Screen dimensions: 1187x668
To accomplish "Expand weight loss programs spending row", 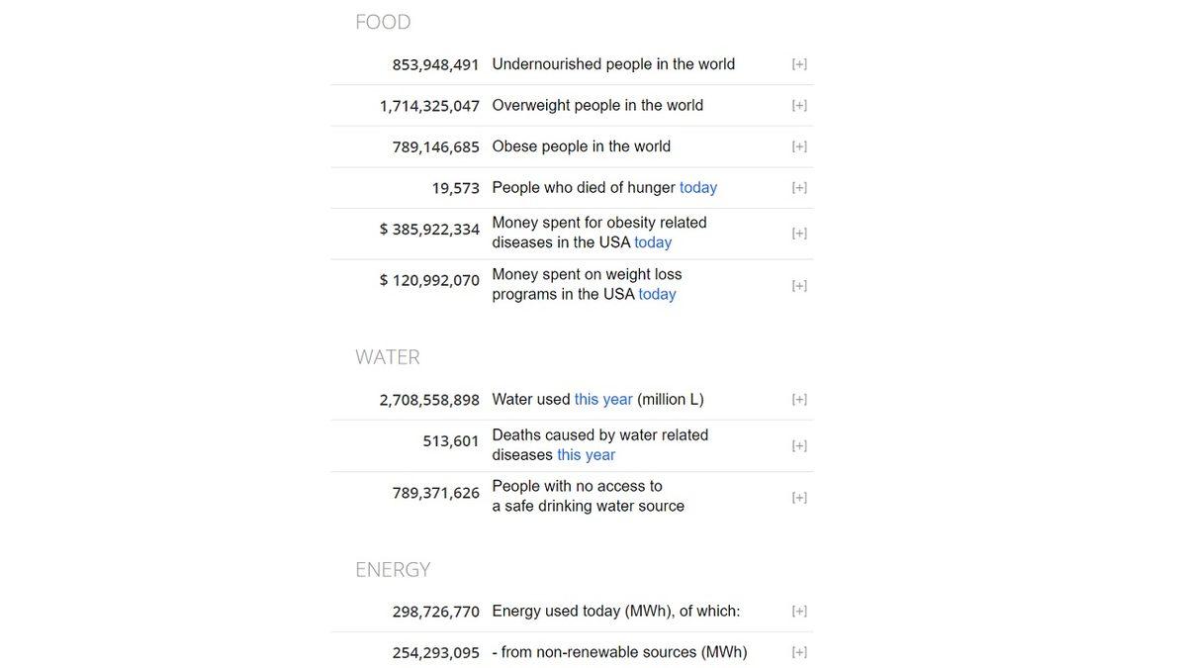I will point(799,286).
